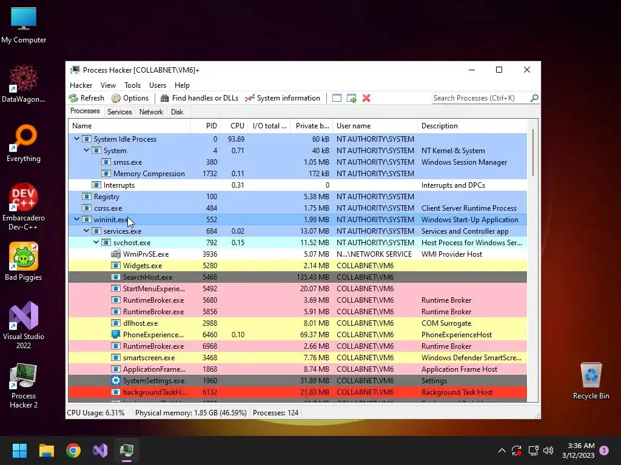The width and height of the screenshot is (621, 465).
Task: Open System information window
Action: click(x=283, y=98)
